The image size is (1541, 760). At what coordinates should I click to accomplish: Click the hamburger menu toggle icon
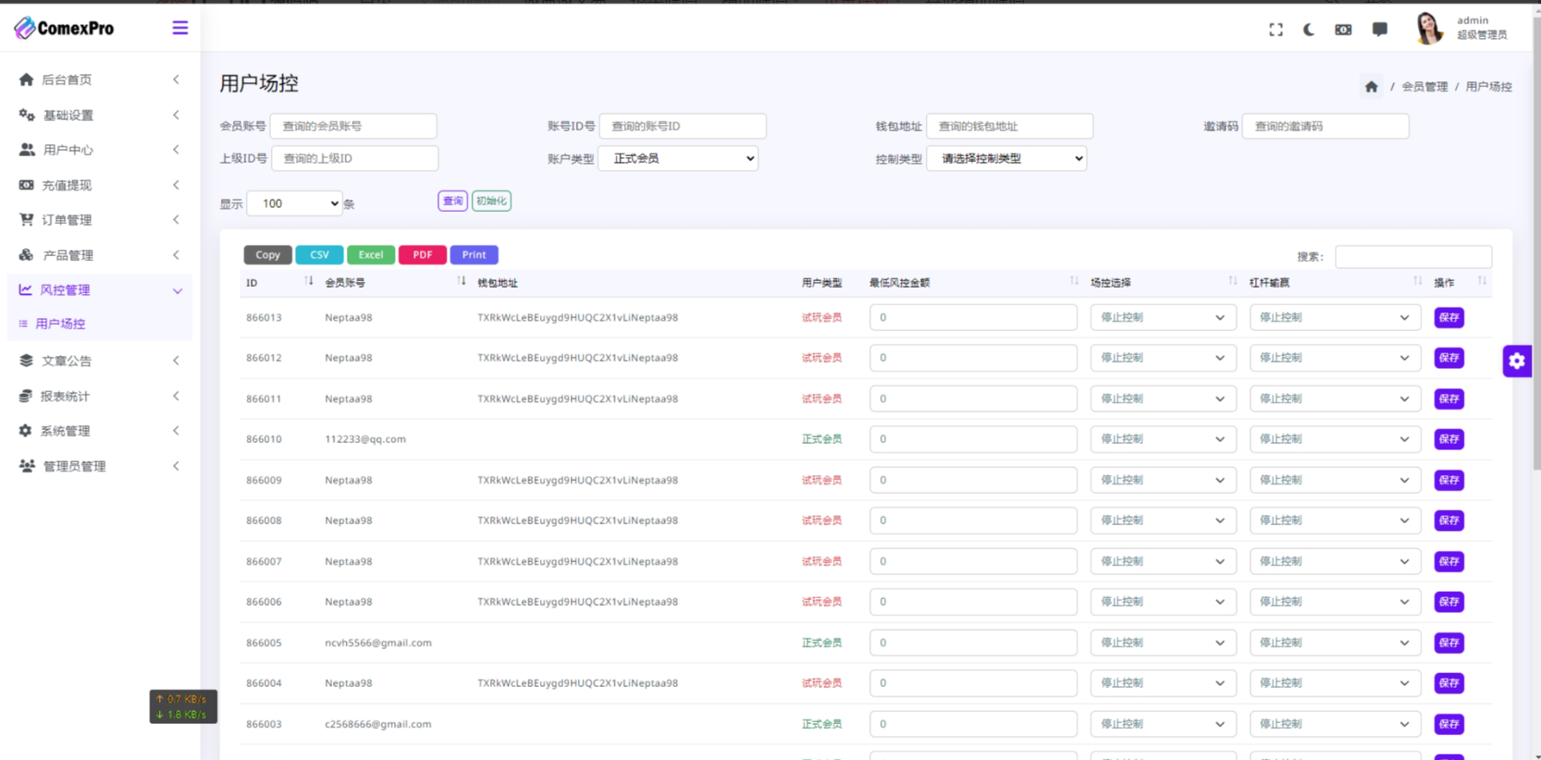[x=179, y=28]
